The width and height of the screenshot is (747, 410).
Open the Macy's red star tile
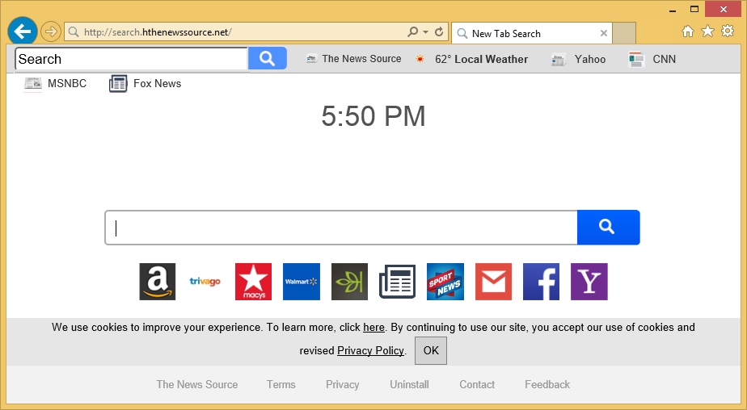tap(254, 282)
